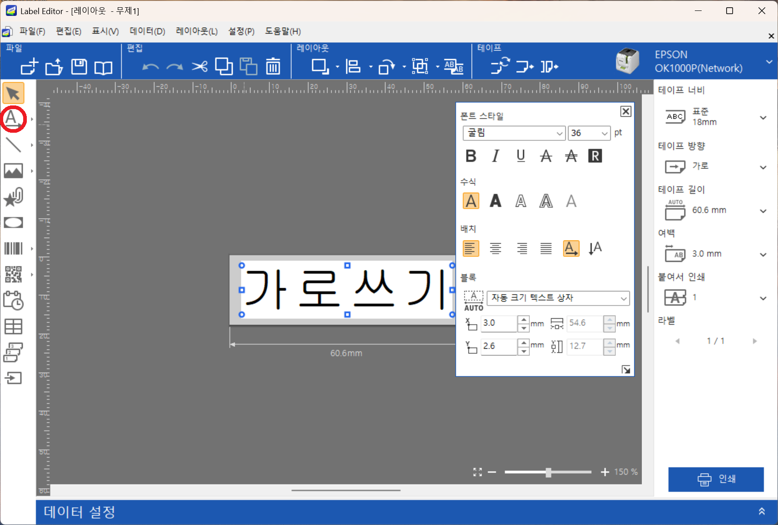The image size is (778, 525).
Task: Toggle reversed (R) text style
Action: pos(595,156)
